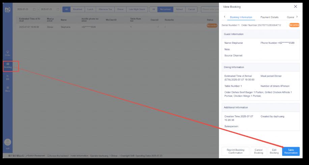Click the Remarks column header
309x165 pixels.
pos(169,20)
